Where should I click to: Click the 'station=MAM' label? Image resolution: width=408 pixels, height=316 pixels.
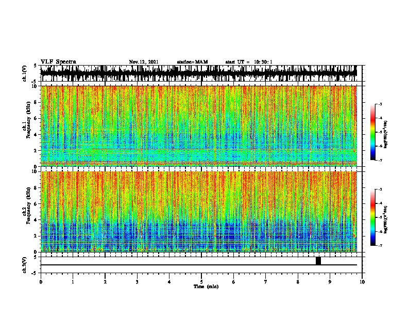(193, 62)
